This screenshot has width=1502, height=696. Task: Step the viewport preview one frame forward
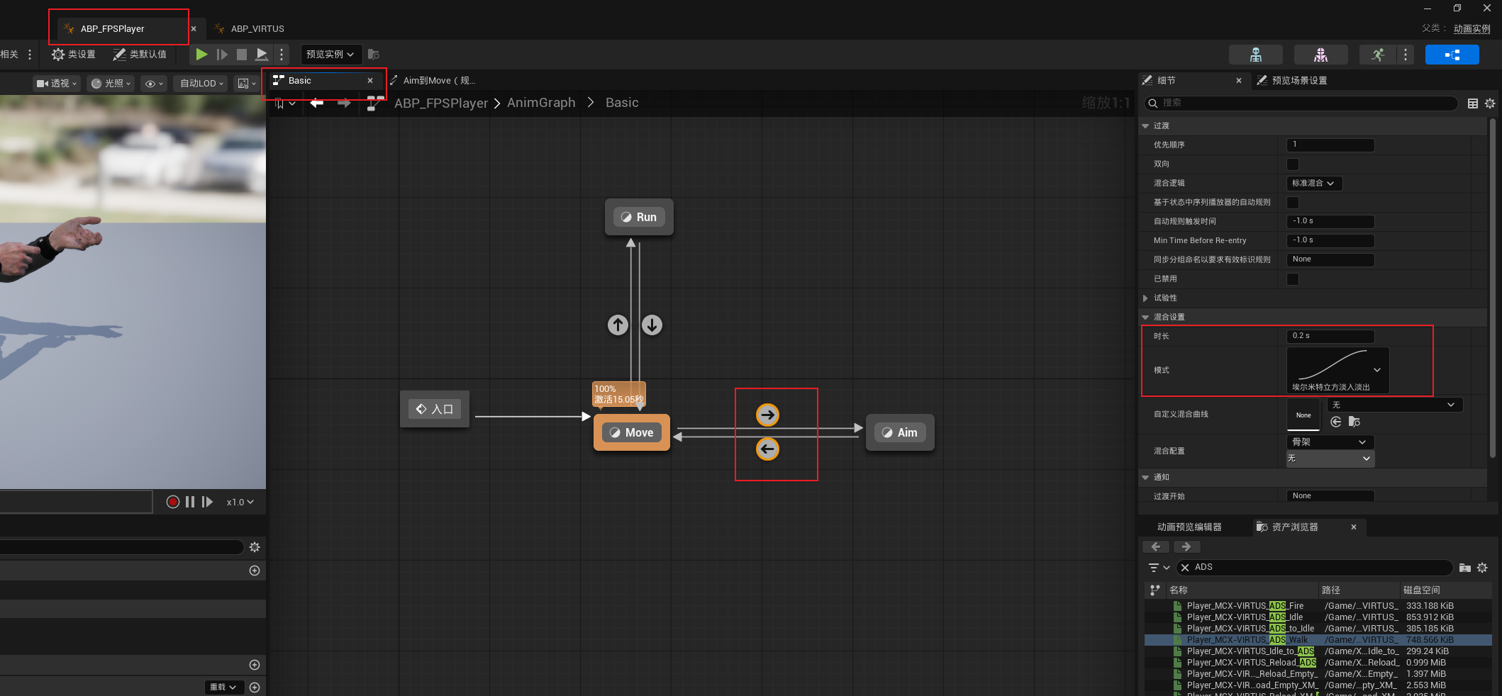(207, 502)
